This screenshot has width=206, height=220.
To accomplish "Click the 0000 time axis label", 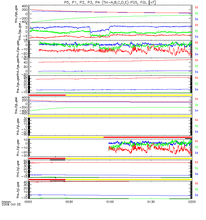I will click(x=28, y=202).
